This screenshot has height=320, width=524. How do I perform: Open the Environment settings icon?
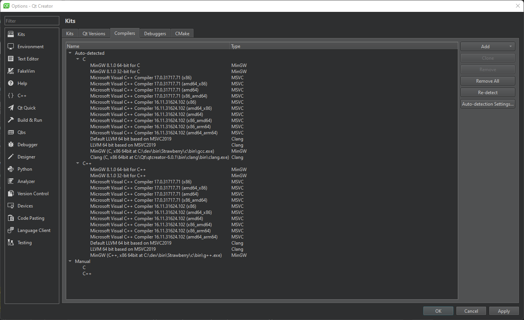point(11,46)
